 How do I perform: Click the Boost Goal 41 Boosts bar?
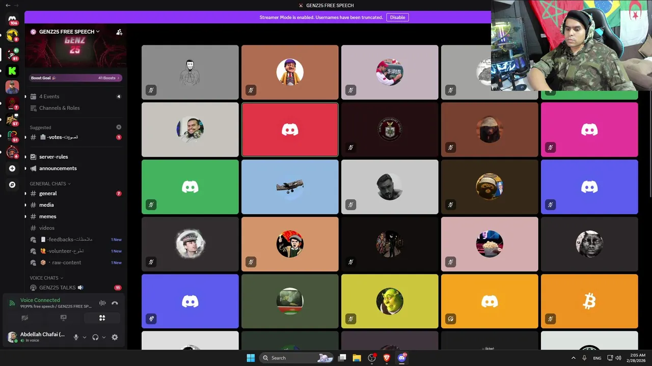click(x=75, y=78)
